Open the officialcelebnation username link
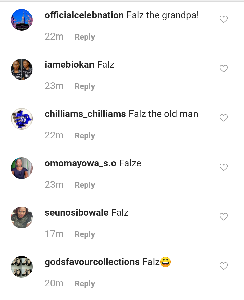 tap(84, 15)
